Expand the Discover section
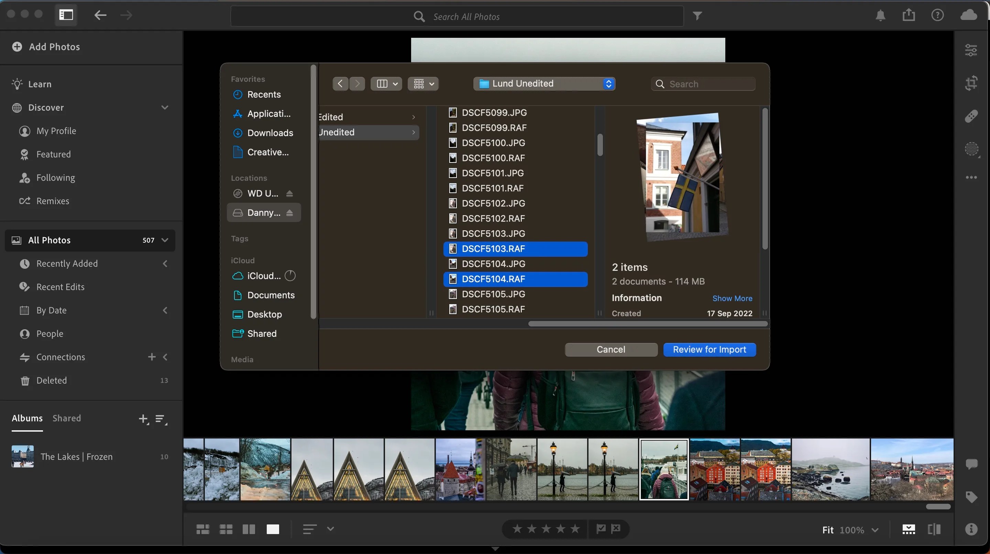 165,108
